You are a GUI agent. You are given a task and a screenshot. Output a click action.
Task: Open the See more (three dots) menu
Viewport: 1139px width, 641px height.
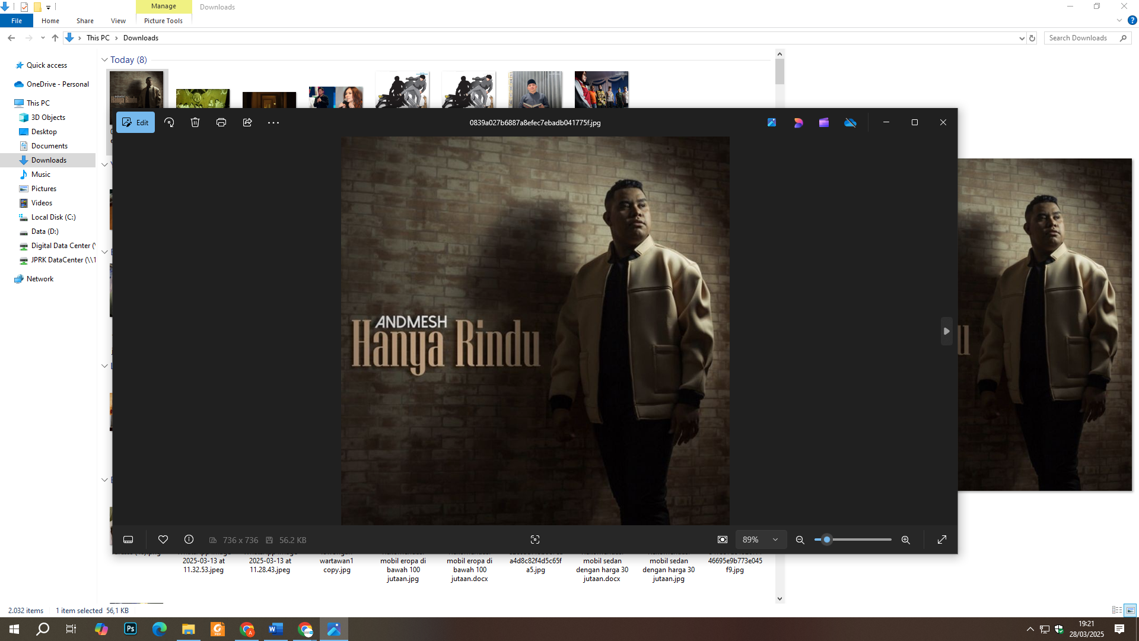coord(273,123)
